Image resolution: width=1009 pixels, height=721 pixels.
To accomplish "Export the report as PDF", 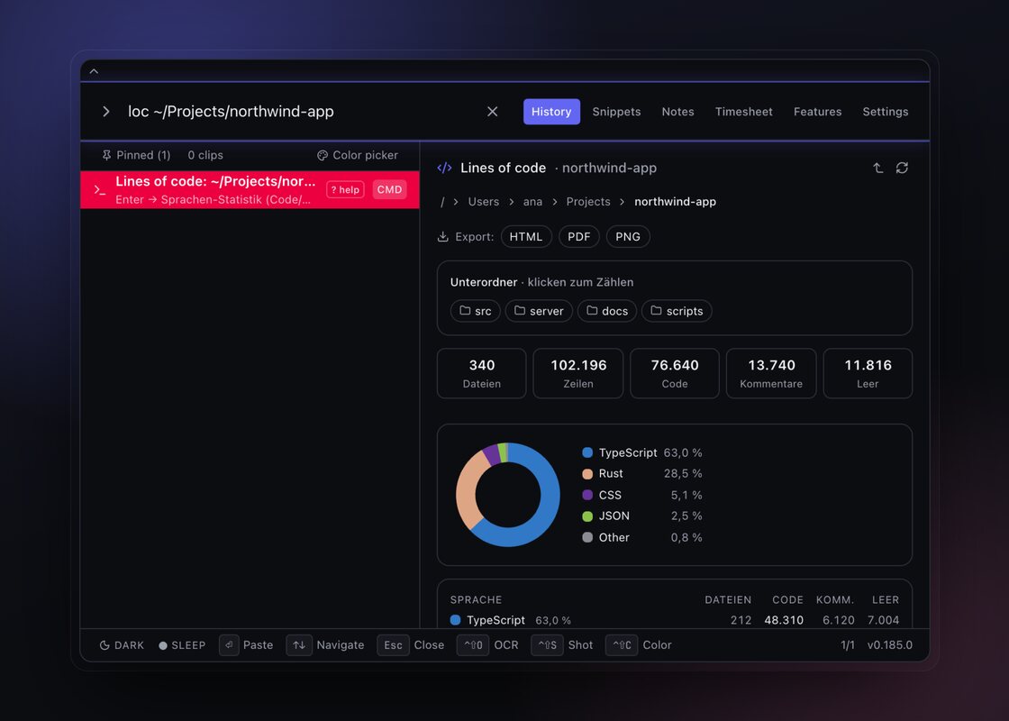I will point(579,237).
